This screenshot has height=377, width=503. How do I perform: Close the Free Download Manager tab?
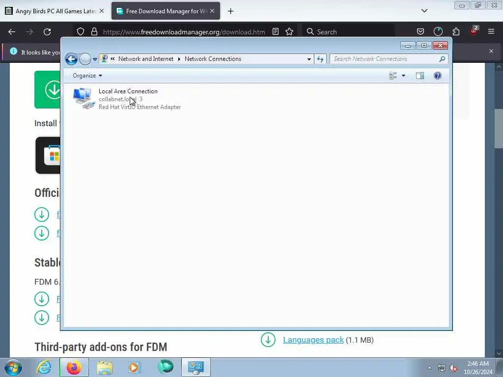point(212,11)
